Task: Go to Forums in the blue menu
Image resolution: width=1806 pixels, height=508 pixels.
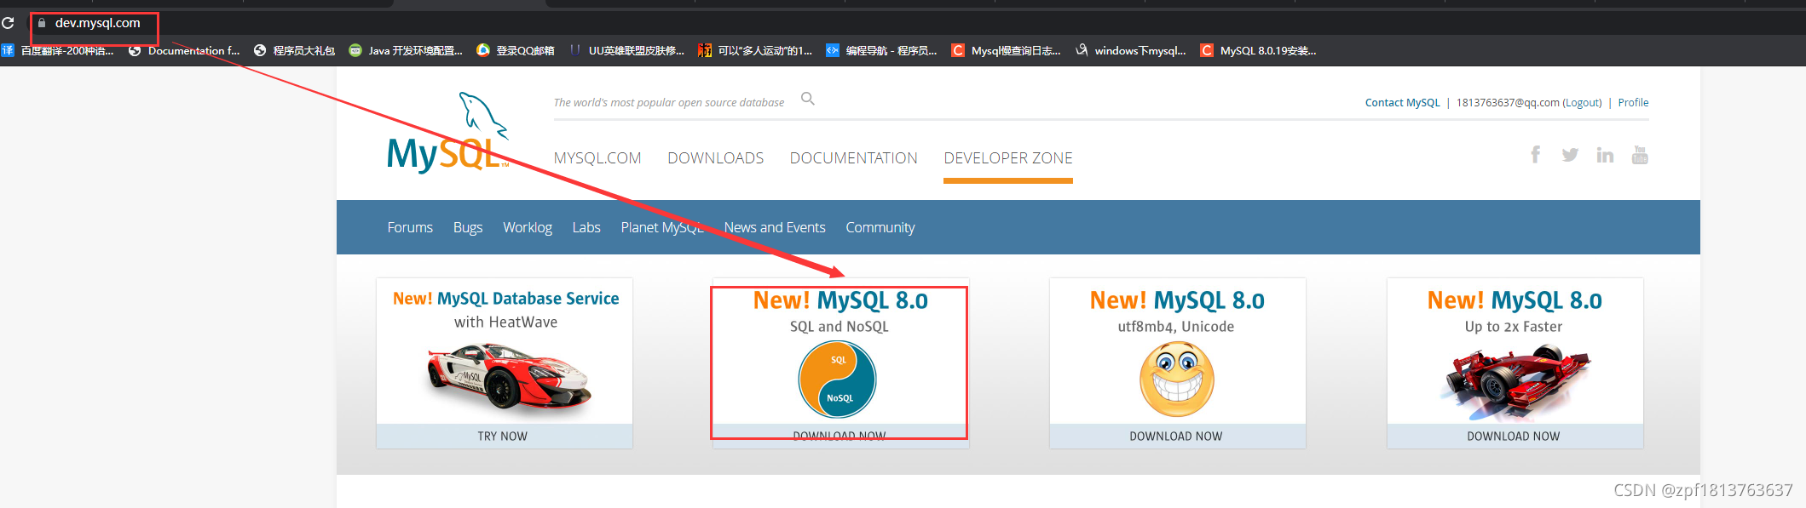Action: click(x=410, y=228)
